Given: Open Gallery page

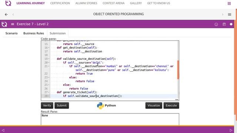Looking at the screenshot, I should [x=136, y=3].
